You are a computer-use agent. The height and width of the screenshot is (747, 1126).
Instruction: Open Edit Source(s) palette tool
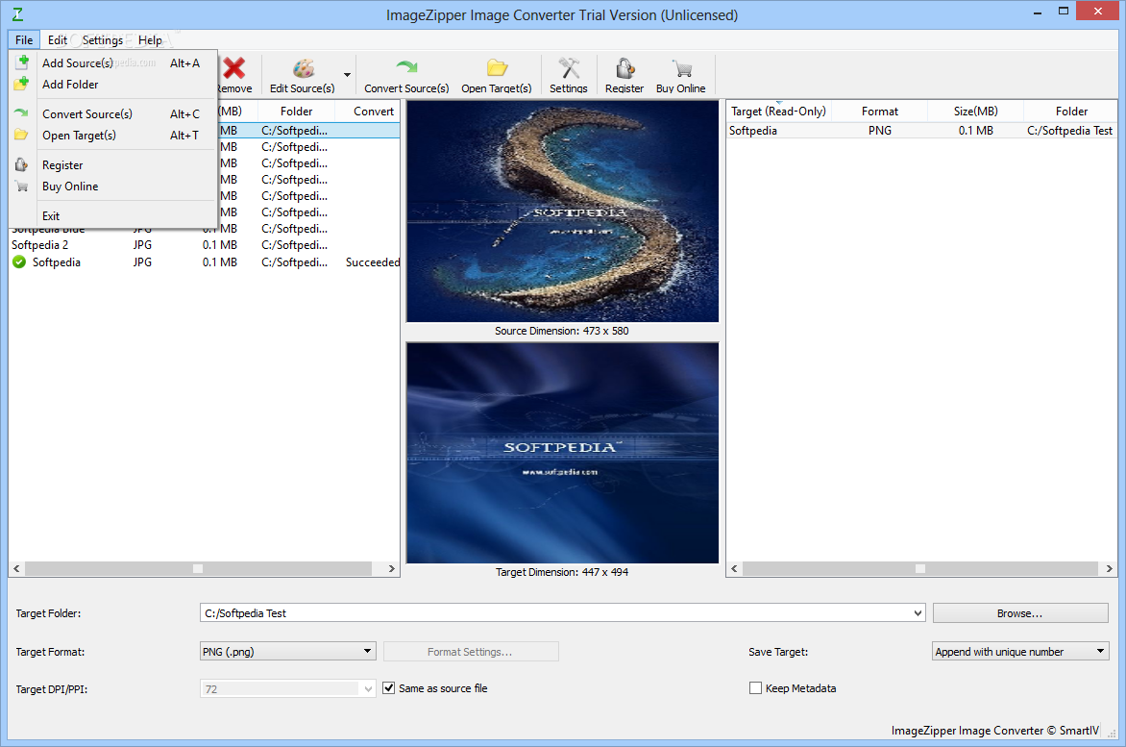pos(303,68)
